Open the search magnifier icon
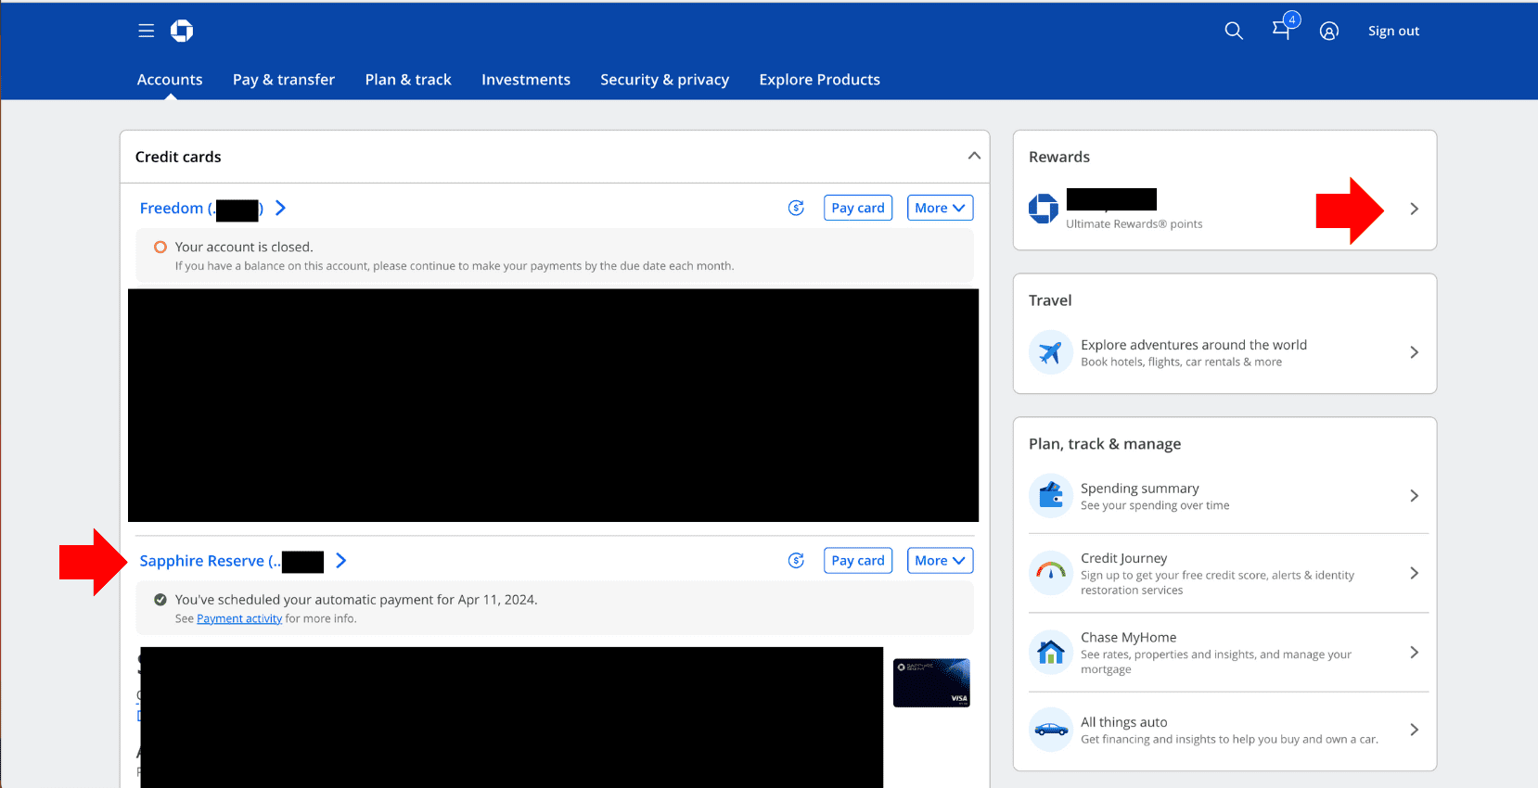 coord(1234,31)
